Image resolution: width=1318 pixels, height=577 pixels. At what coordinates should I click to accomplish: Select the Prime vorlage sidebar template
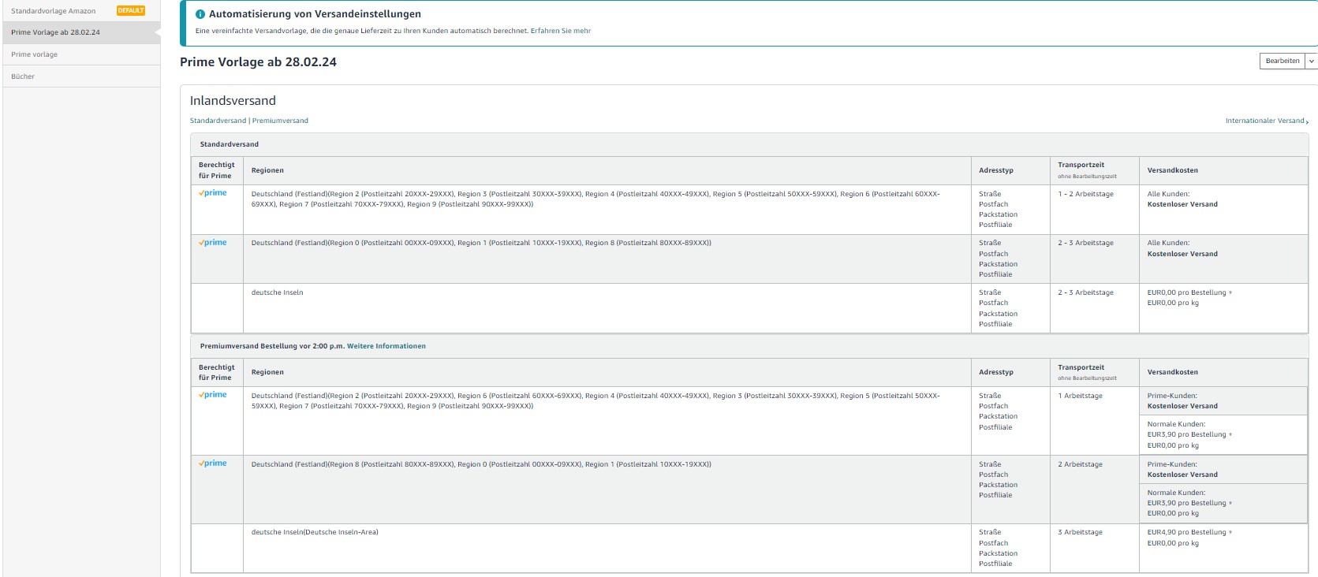81,54
